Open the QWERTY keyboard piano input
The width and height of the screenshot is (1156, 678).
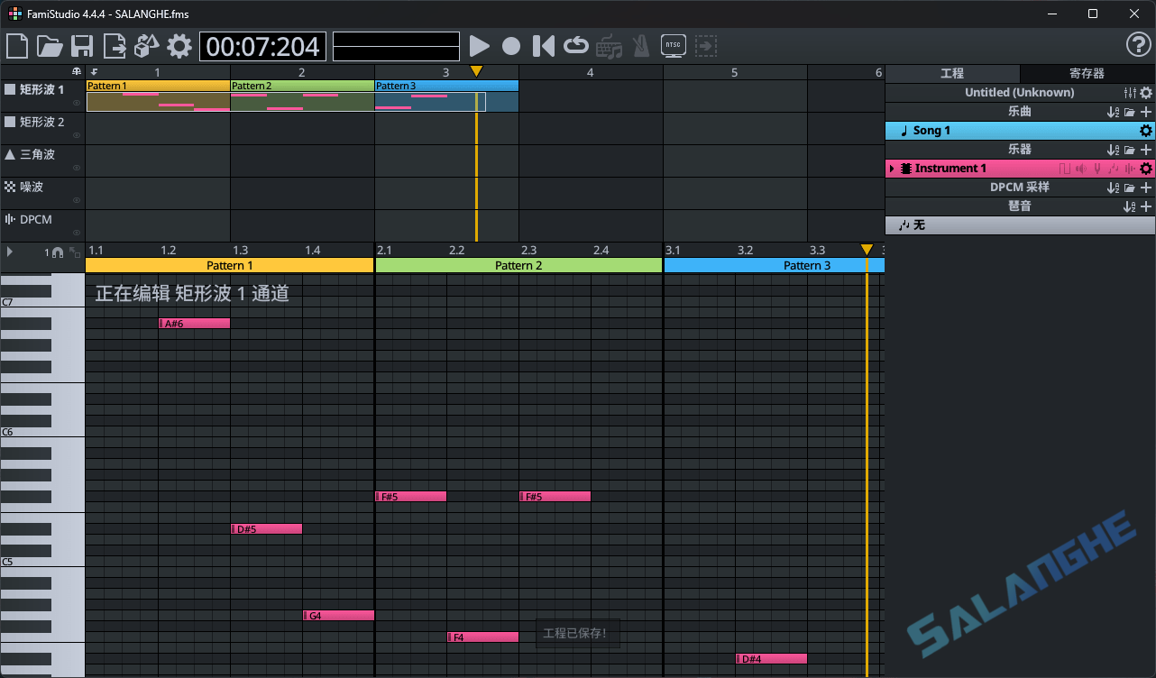point(609,46)
